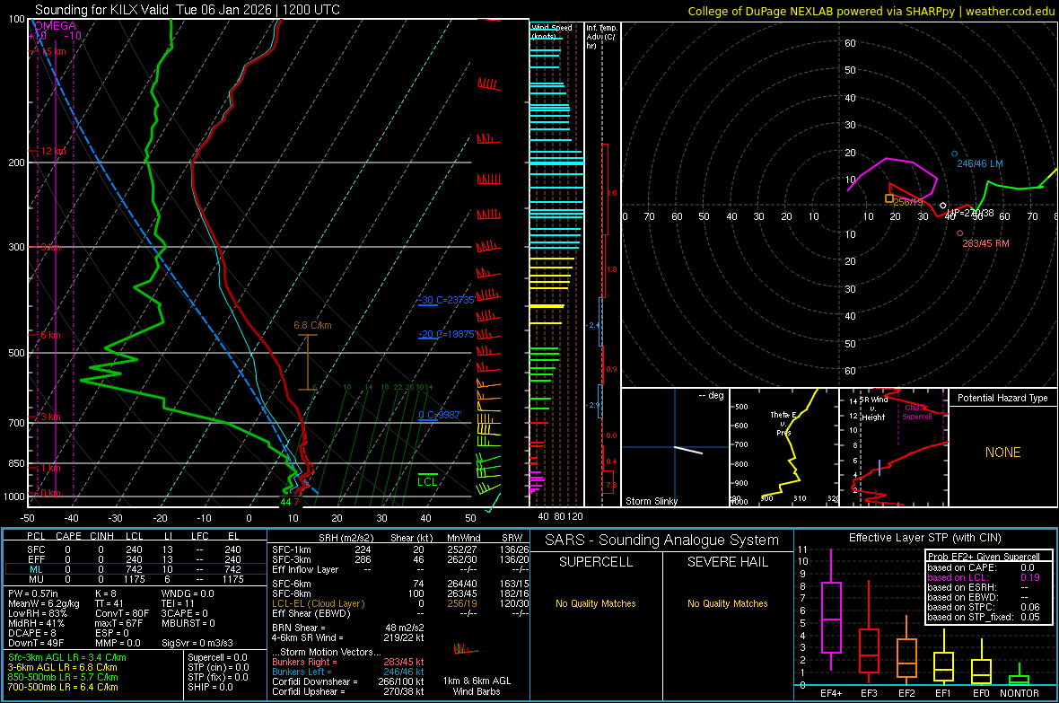1059x703 pixels.
Task: Click the LCL-EL (Cloud Layer) row
Action: [x=401, y=603]
